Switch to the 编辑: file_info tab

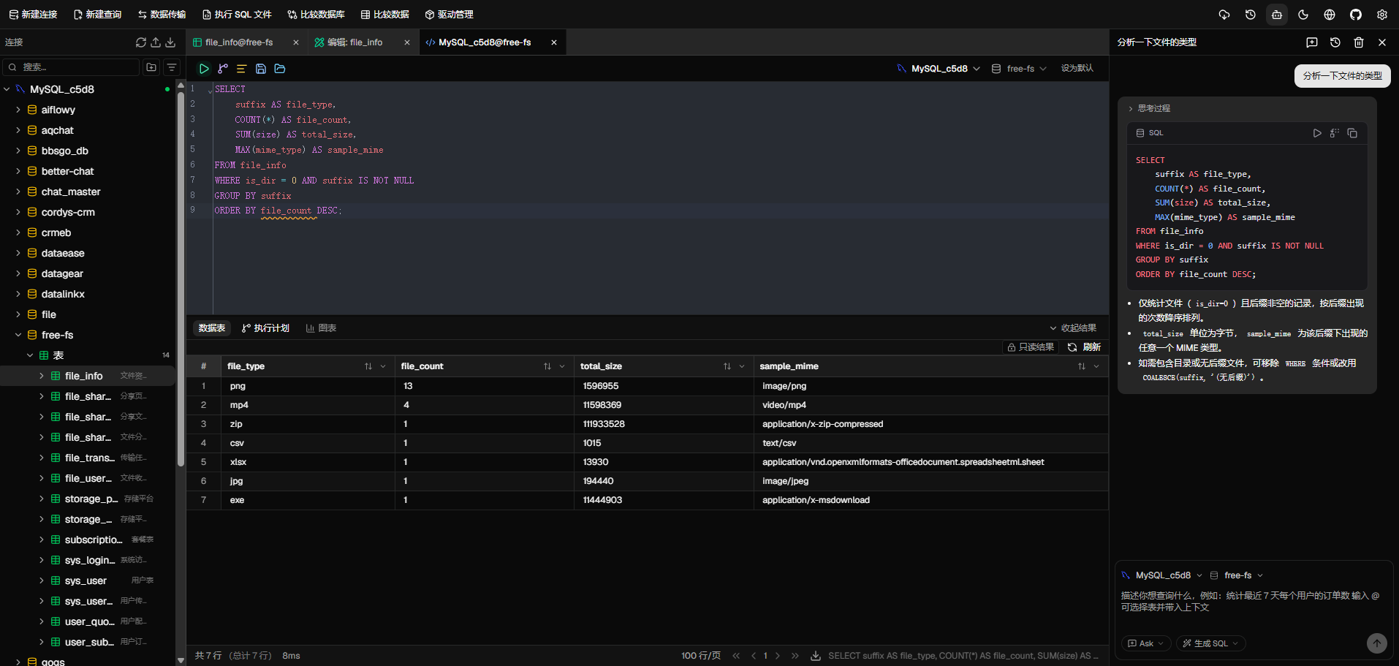355,42
